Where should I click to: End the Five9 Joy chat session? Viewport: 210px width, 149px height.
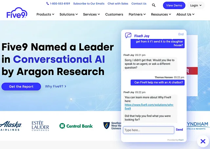click(x=181, y=34)
